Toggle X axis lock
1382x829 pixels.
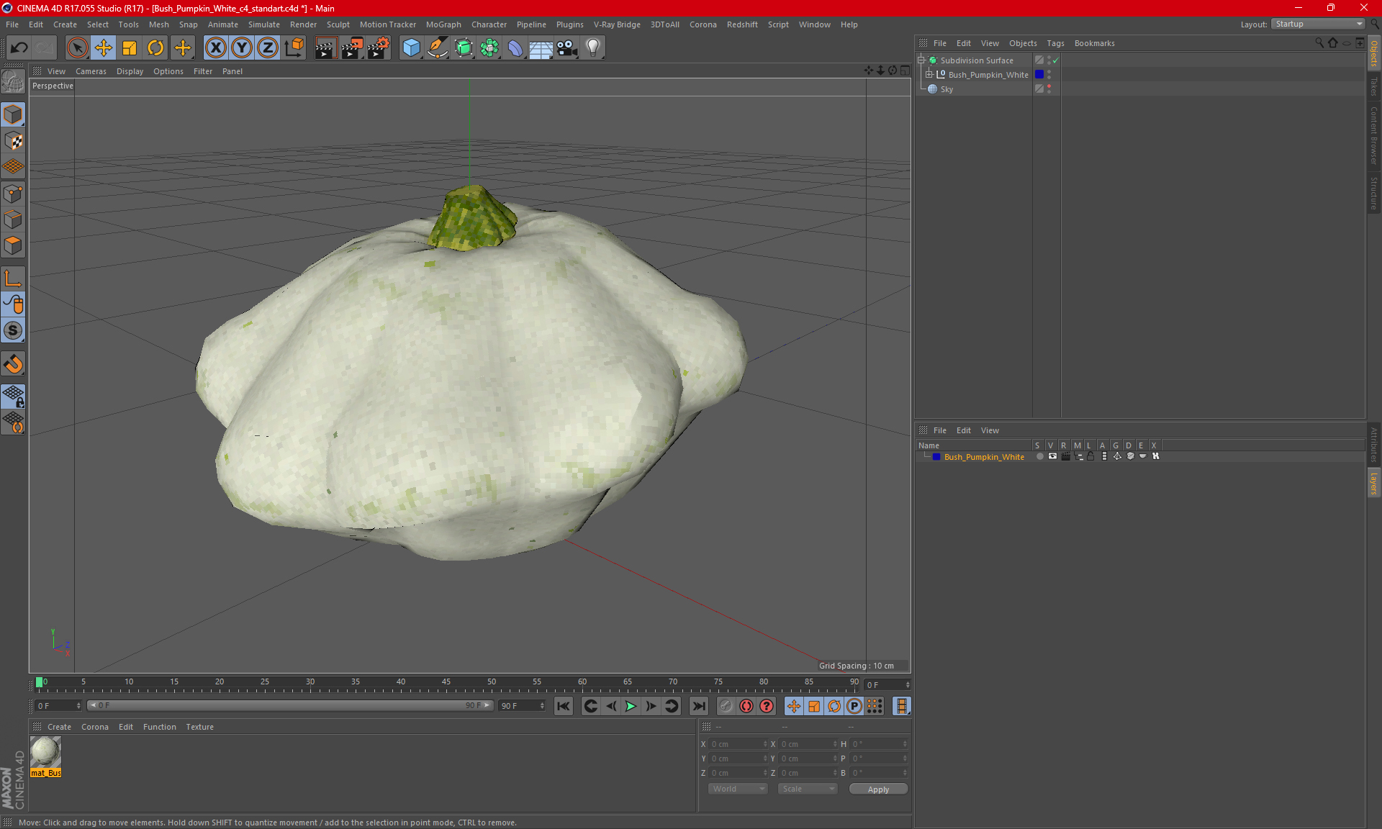(x=215, y=48)
